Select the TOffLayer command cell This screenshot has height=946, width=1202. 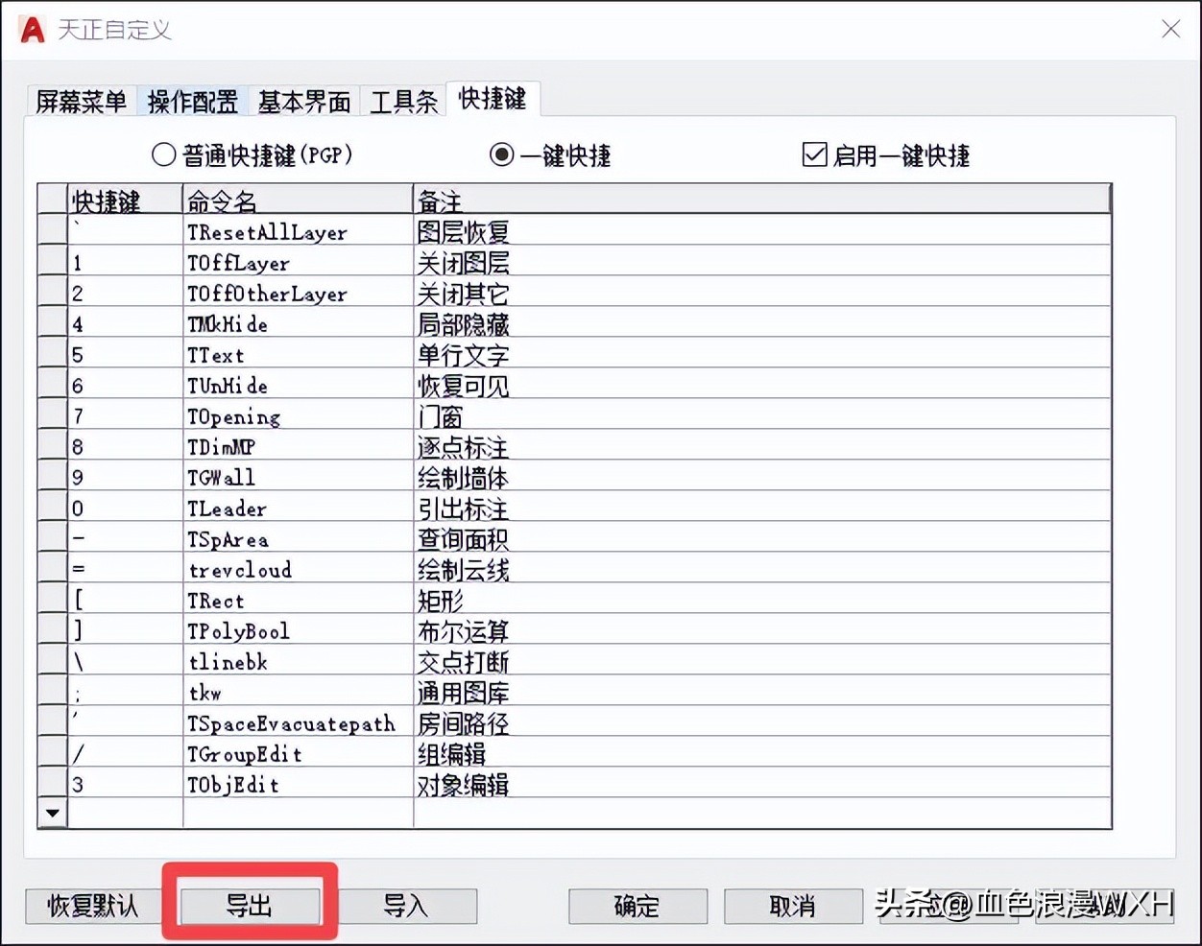coord(298,262)
